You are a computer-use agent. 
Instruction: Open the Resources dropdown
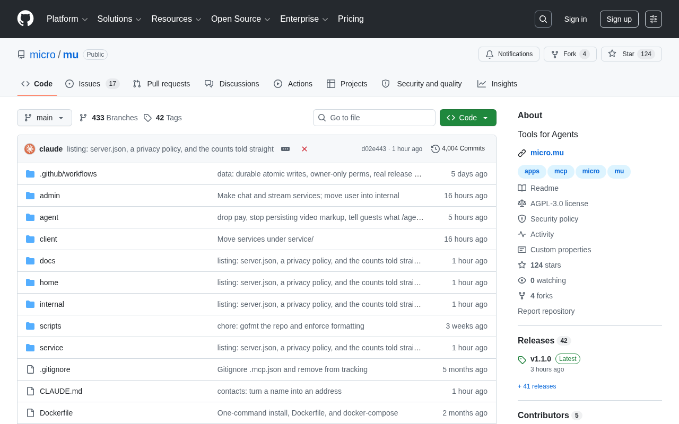[x=176, y=19]
